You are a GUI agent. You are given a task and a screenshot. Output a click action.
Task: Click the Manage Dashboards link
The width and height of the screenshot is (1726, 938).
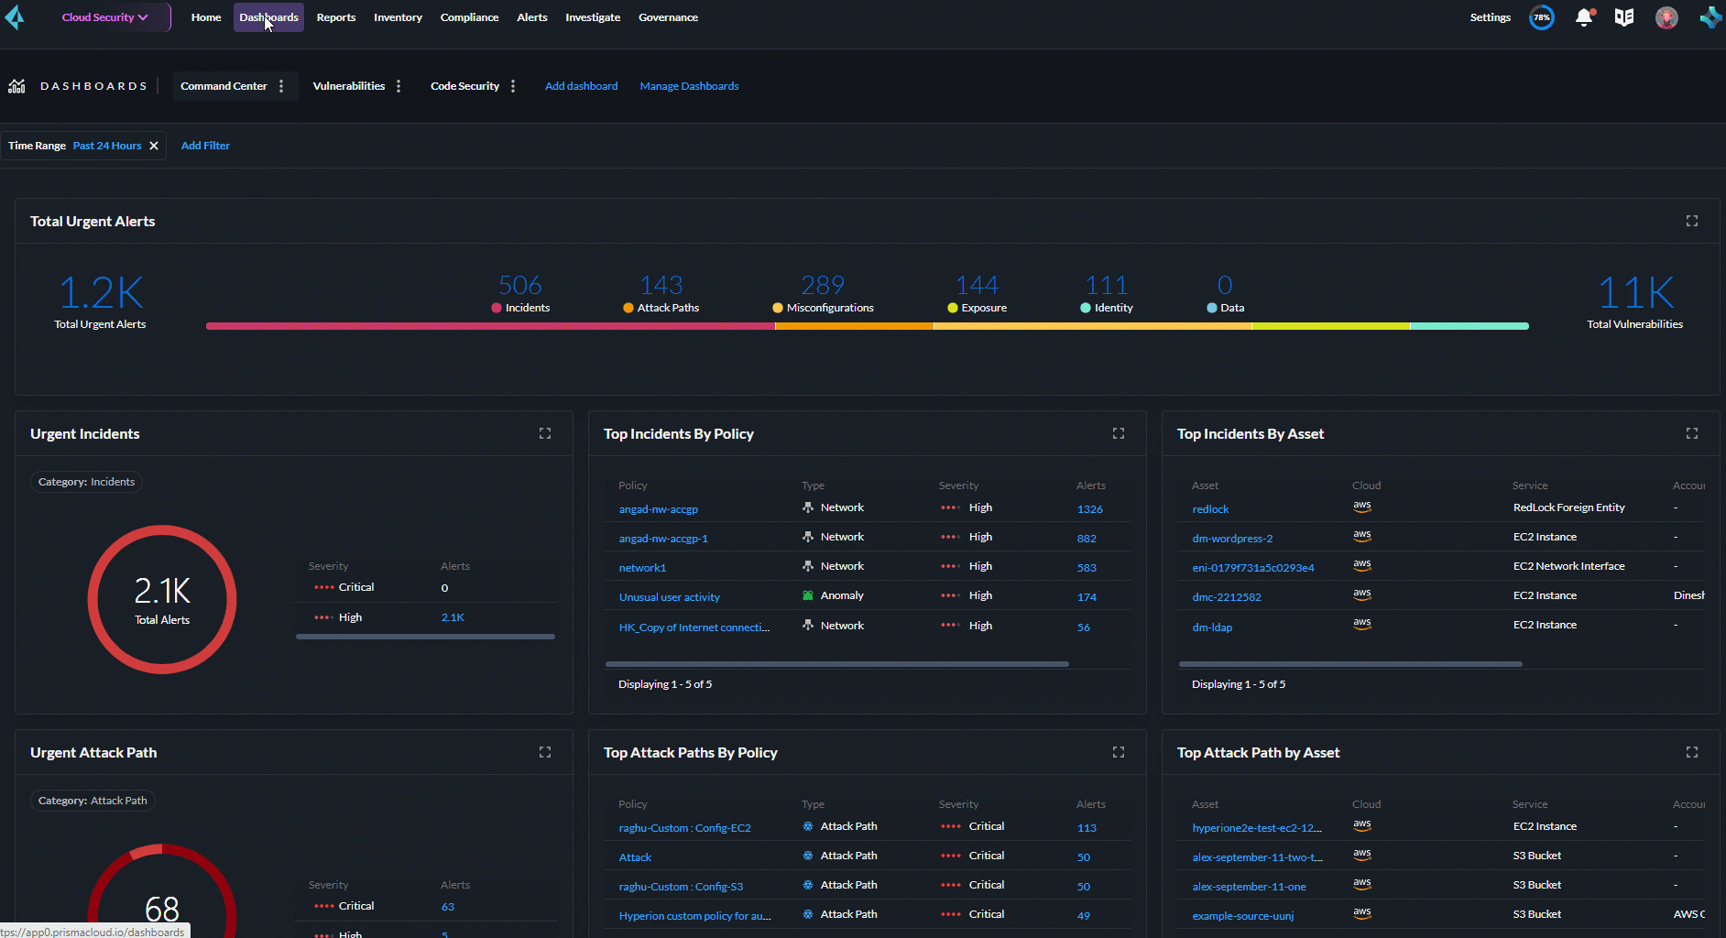point(689,86)
